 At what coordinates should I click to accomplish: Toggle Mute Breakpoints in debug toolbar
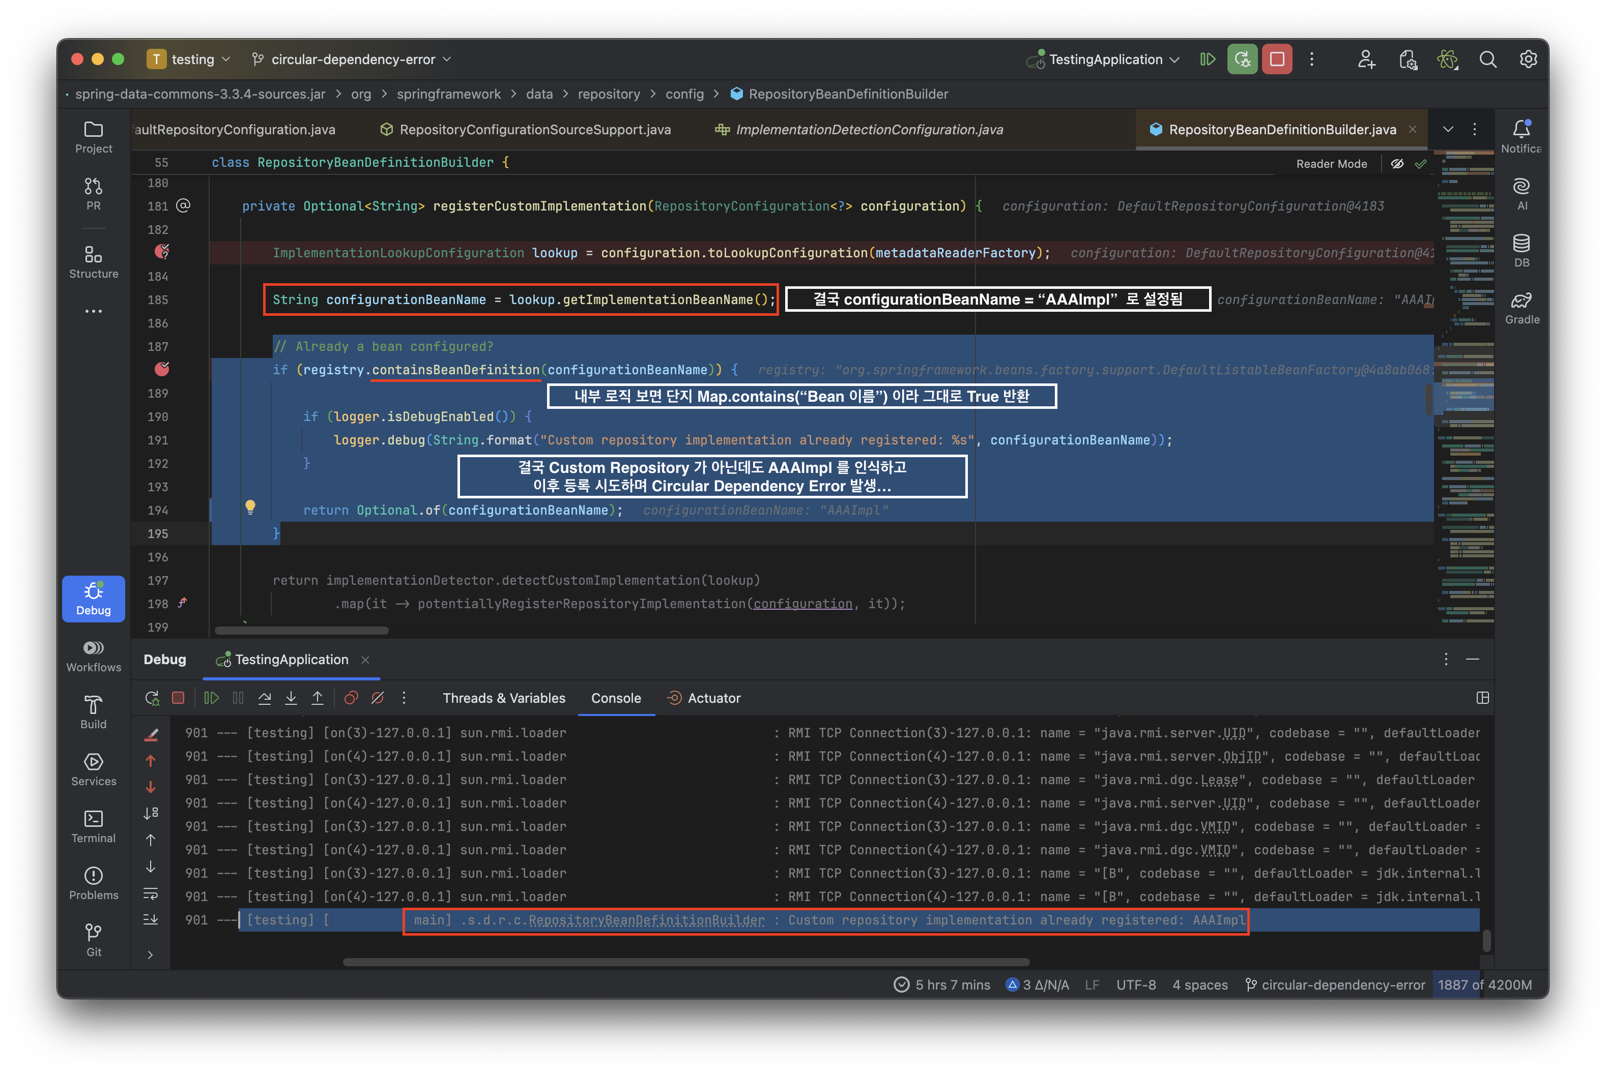(x=378, y=698)
